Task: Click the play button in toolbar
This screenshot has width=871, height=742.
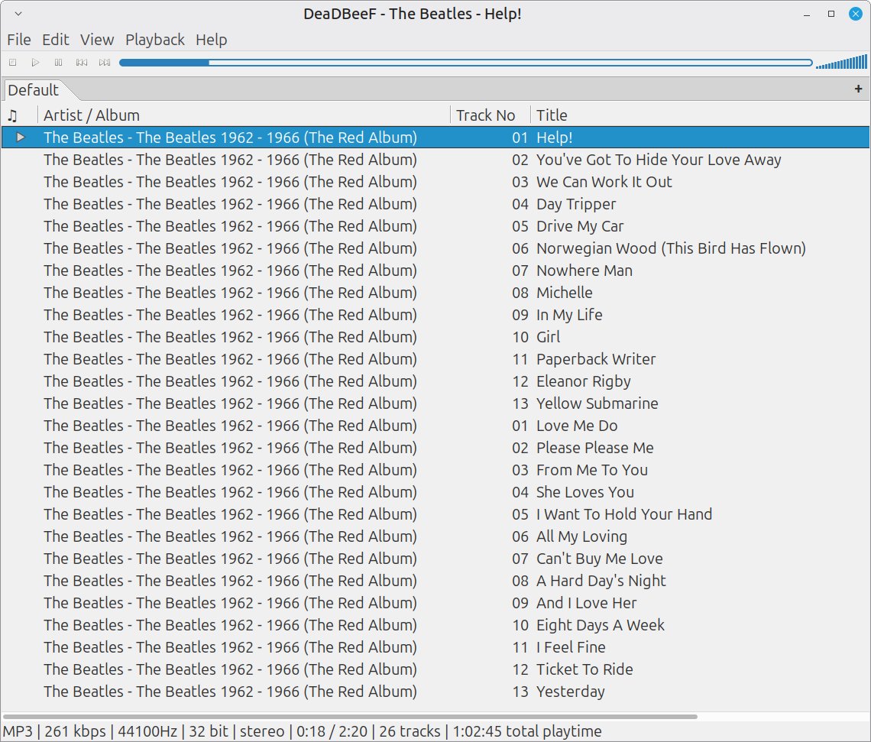Action: point(36,62)
